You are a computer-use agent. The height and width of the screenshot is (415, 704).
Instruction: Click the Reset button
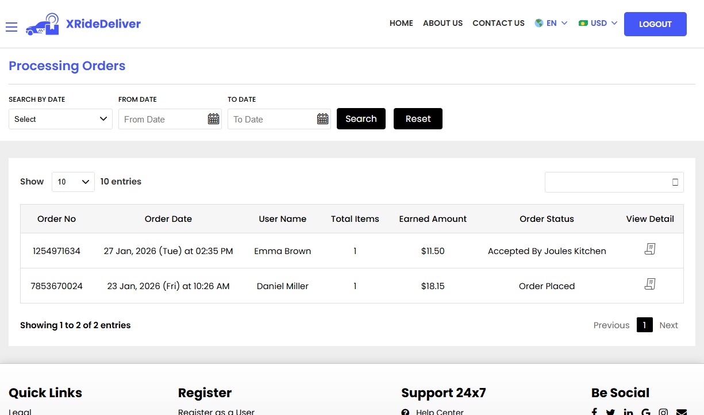418,118
